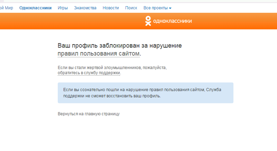Select Одноклассники in the top navigation bar

click(36, 8)
